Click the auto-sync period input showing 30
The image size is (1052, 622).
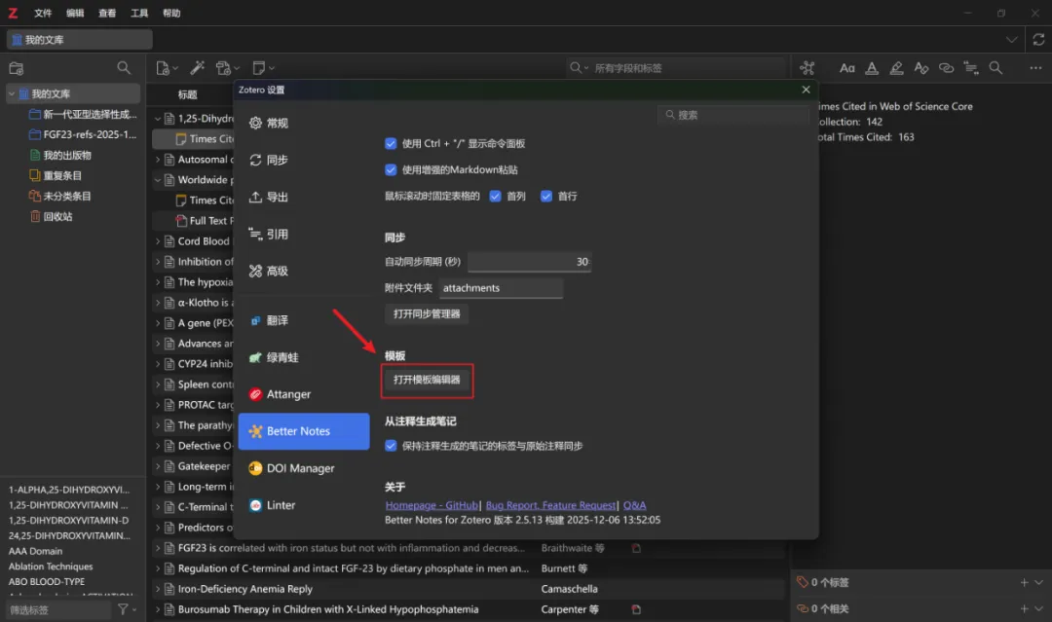529,262
